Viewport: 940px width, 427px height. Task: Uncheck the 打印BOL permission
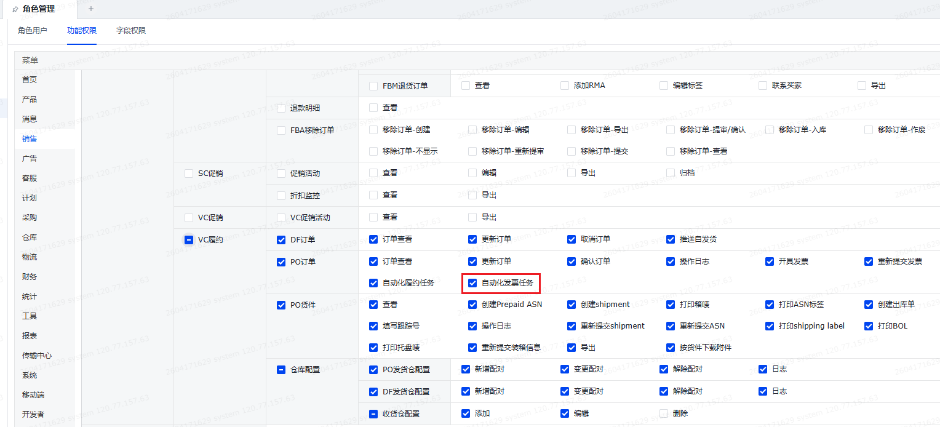(x=869, y=326)
